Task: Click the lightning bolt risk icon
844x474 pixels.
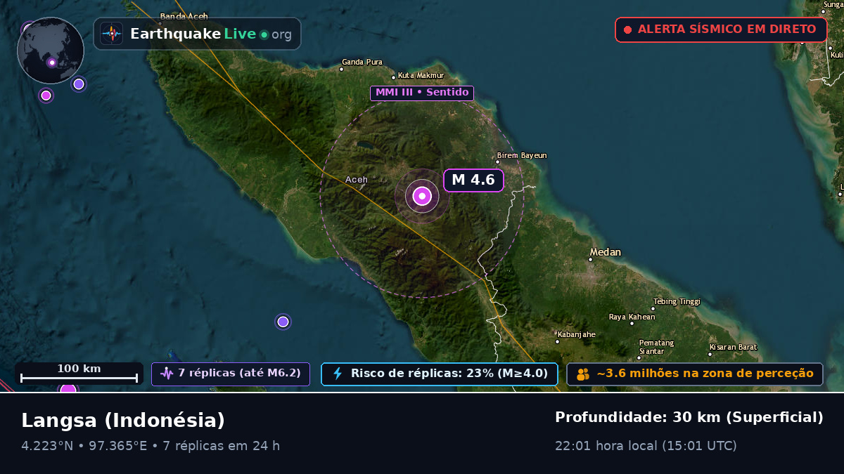Action: point(338,374)
